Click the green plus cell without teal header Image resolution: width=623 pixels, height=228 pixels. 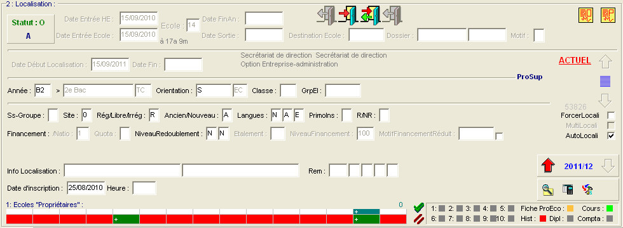[126, 219]
